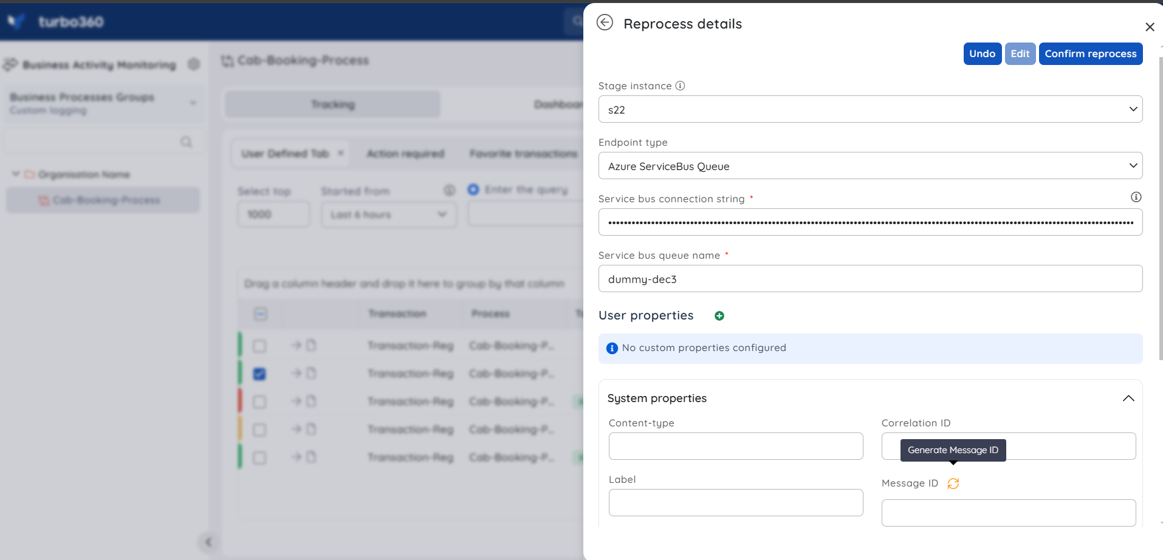Viewport: 1163px width, 560px height.
Task: Open the Stage instance dropdown showing s22
Action: 870,109
